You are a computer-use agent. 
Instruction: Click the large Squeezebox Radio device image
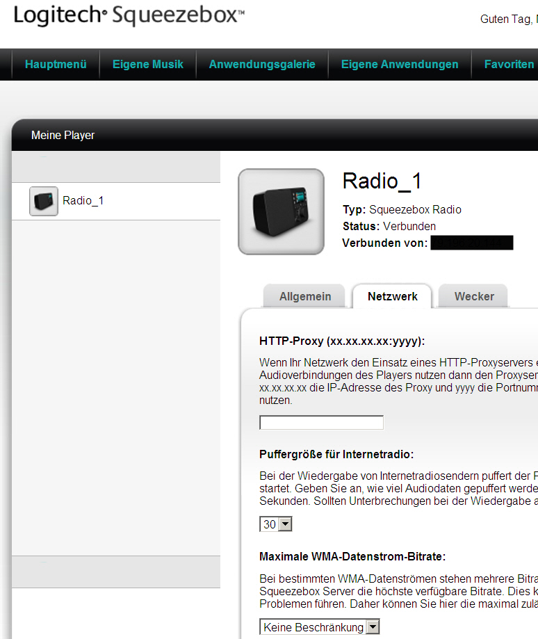(281, 211)
